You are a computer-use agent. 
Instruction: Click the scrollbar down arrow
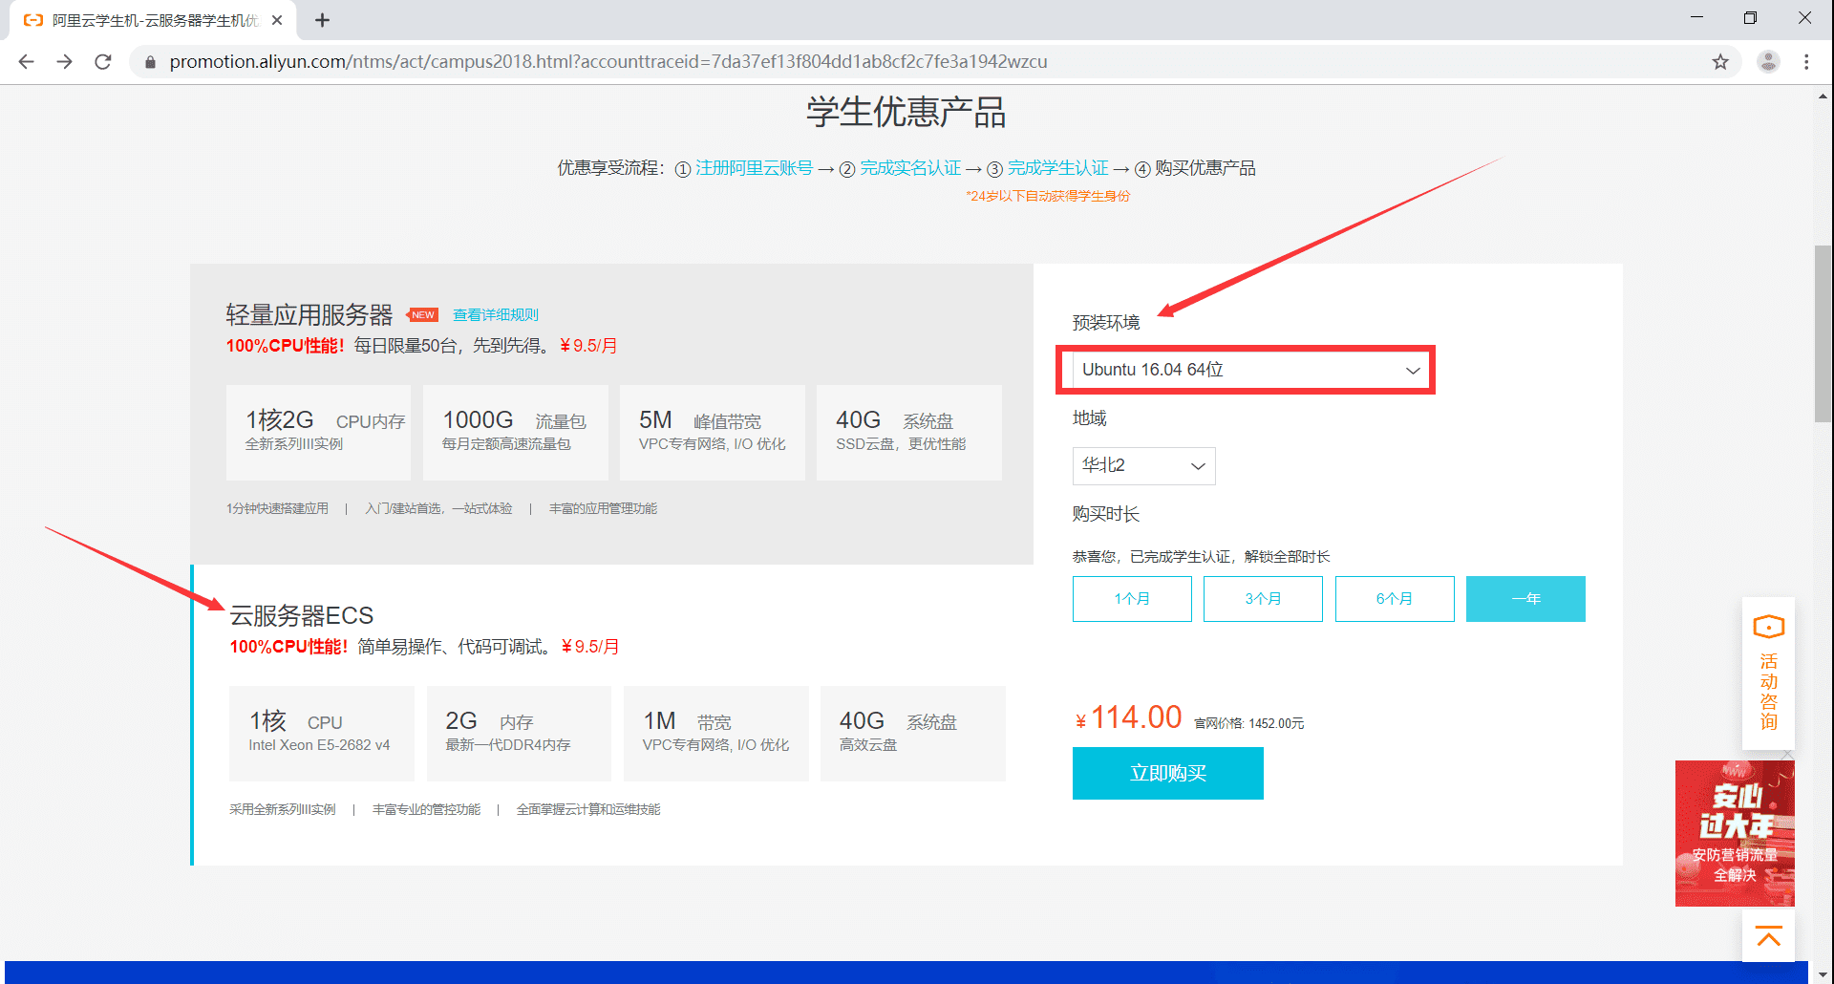(x=1823, y=974)
